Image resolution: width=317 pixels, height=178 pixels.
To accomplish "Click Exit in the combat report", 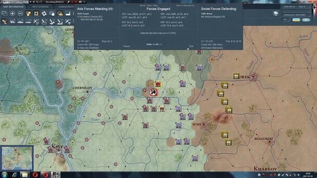I will [x=191, y=46].
